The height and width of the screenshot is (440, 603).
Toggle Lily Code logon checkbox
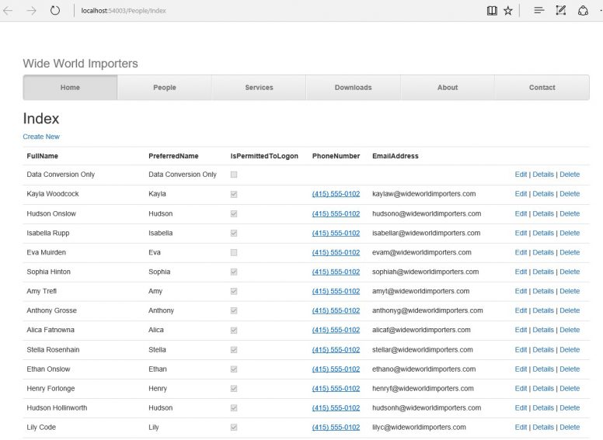pyautogui.click(x=234, y=428)
